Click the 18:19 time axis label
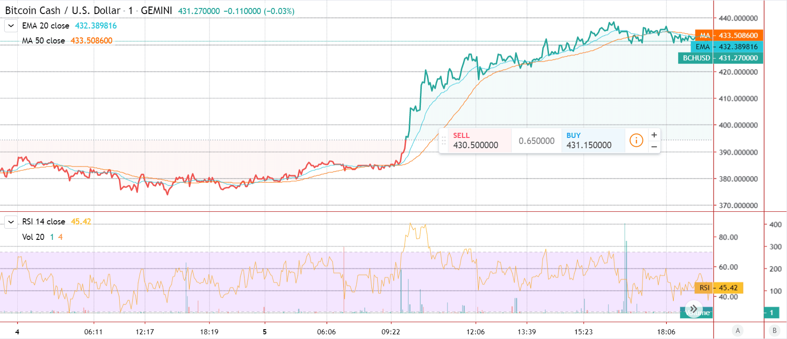787x339 pixels. 209,332
